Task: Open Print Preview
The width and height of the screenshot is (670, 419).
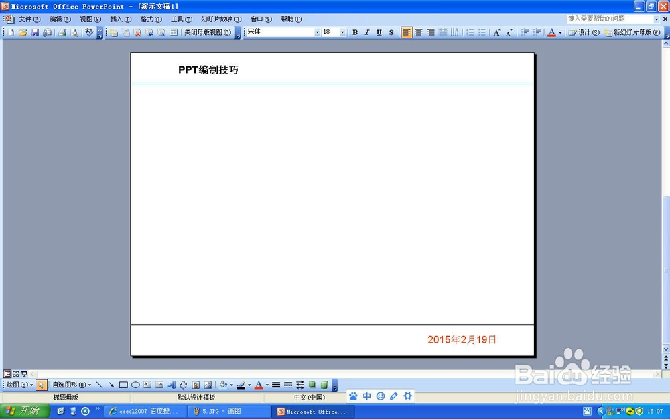Action: pyautogui.click(x=74, y=32)
